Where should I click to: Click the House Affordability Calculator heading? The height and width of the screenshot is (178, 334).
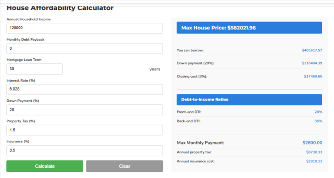coord(60,8)
